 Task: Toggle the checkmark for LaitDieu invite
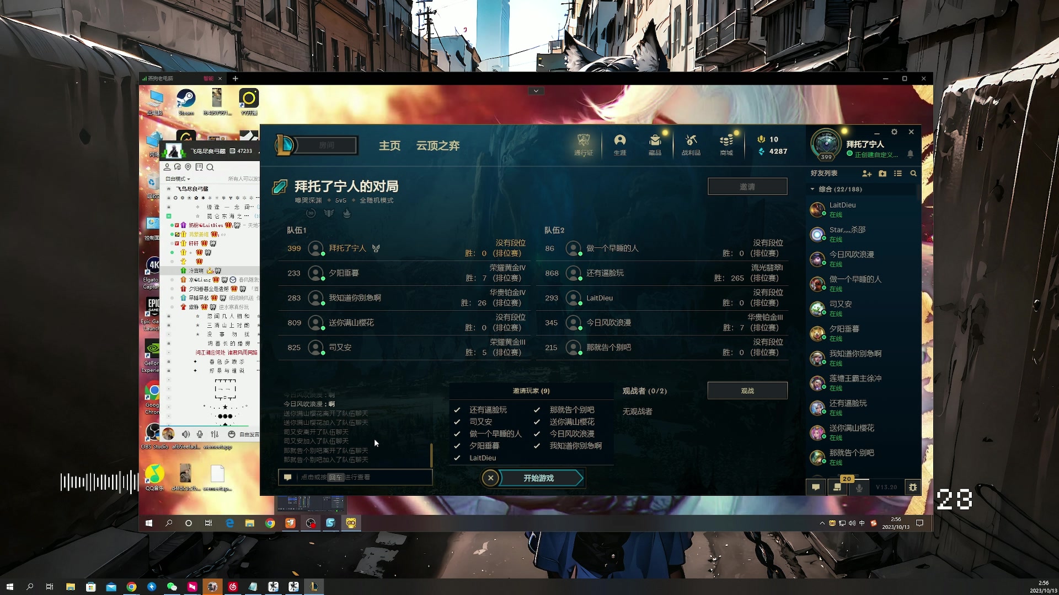coord(457,458)
